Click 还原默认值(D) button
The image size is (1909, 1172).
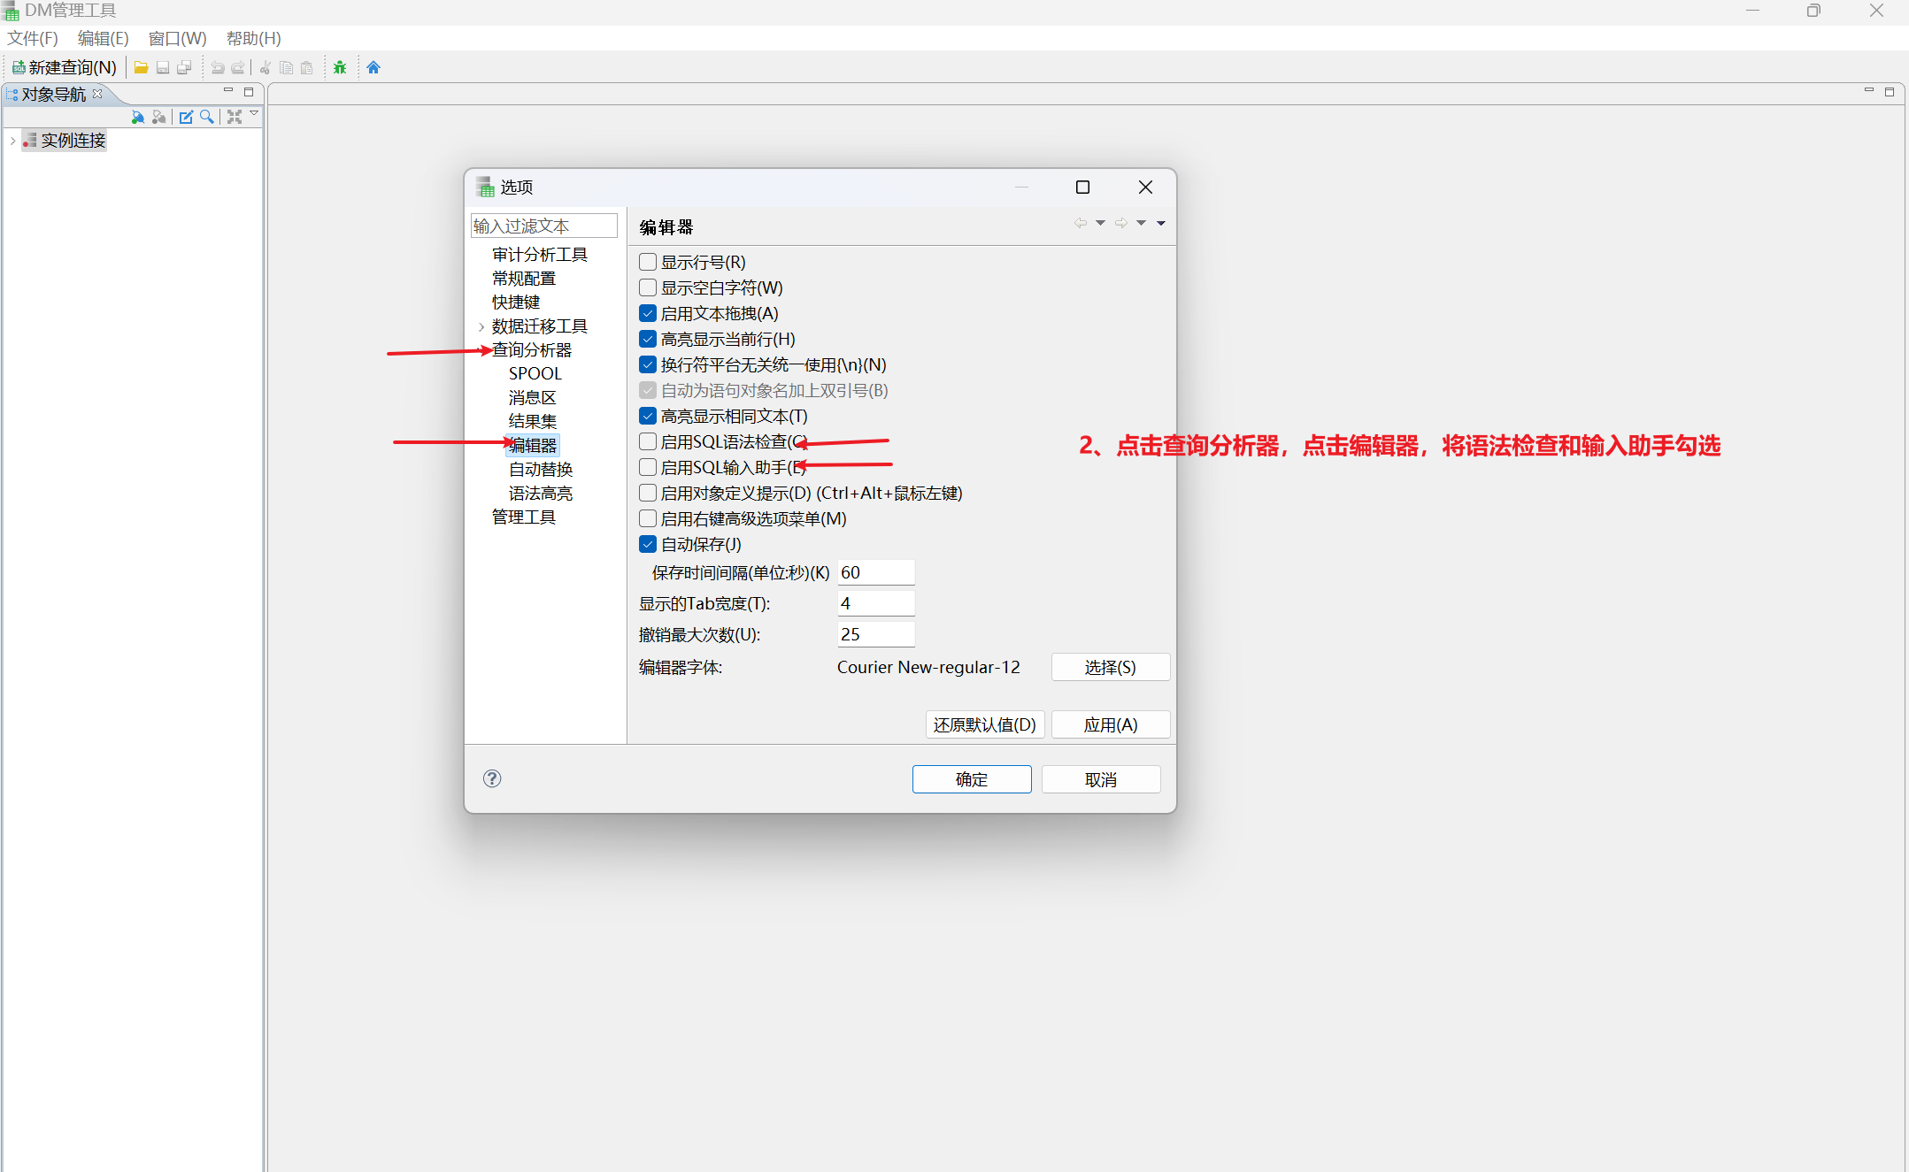click(x=985, y=724)
